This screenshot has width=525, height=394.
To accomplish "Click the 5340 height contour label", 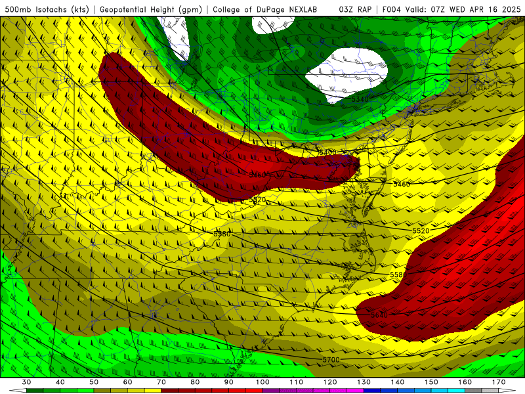I will pyautogui.click(x=360, y=99).
